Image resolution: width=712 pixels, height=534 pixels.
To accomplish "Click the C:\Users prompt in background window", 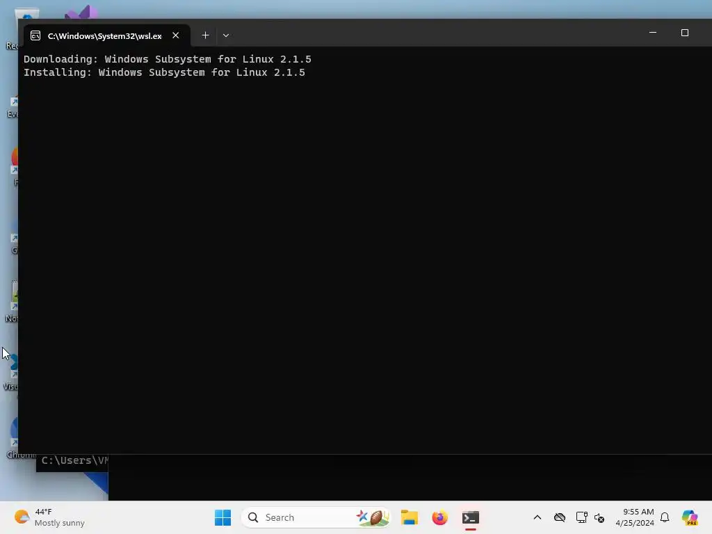I will point(75,460).
